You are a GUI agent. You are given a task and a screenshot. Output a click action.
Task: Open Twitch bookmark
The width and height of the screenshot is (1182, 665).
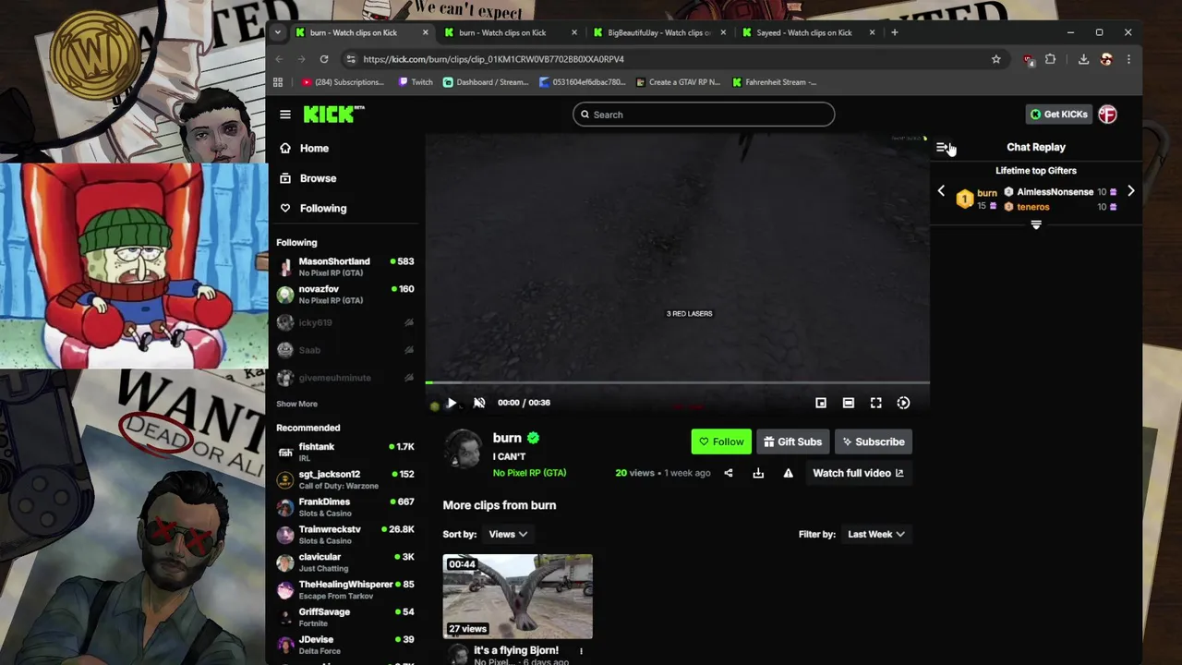tap(416, 82)
